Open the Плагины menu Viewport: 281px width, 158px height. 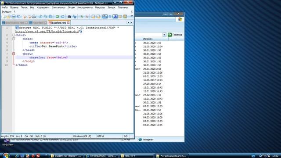click(123, 7)
